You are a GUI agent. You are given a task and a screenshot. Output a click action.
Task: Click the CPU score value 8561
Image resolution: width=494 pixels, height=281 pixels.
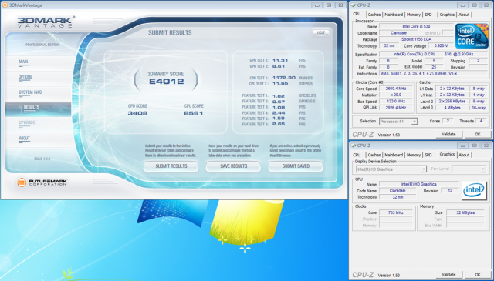tap(194, 113)
